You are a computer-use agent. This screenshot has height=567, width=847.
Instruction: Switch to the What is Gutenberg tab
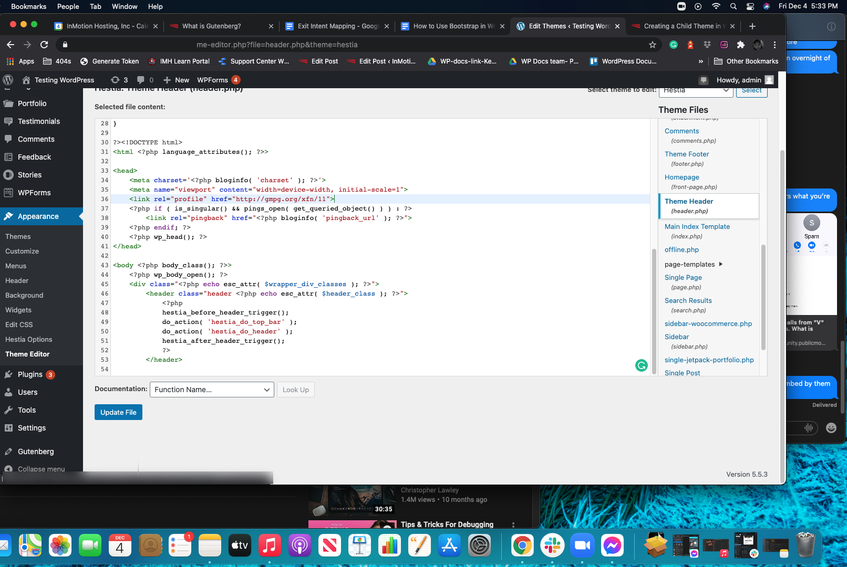[211, 26]
